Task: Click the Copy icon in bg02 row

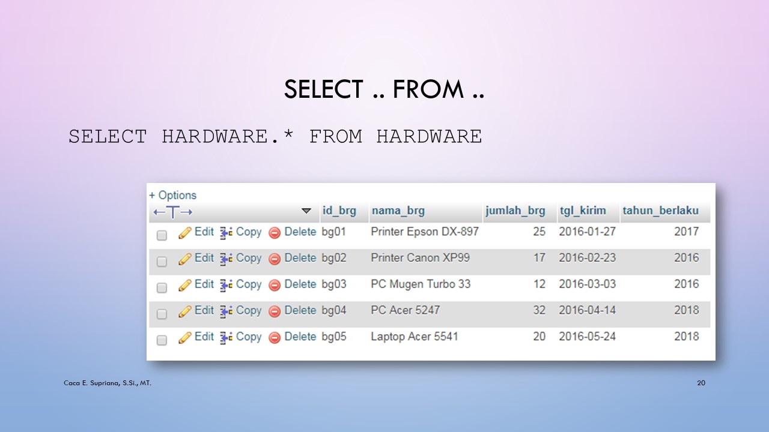Action: pos(226,259)
